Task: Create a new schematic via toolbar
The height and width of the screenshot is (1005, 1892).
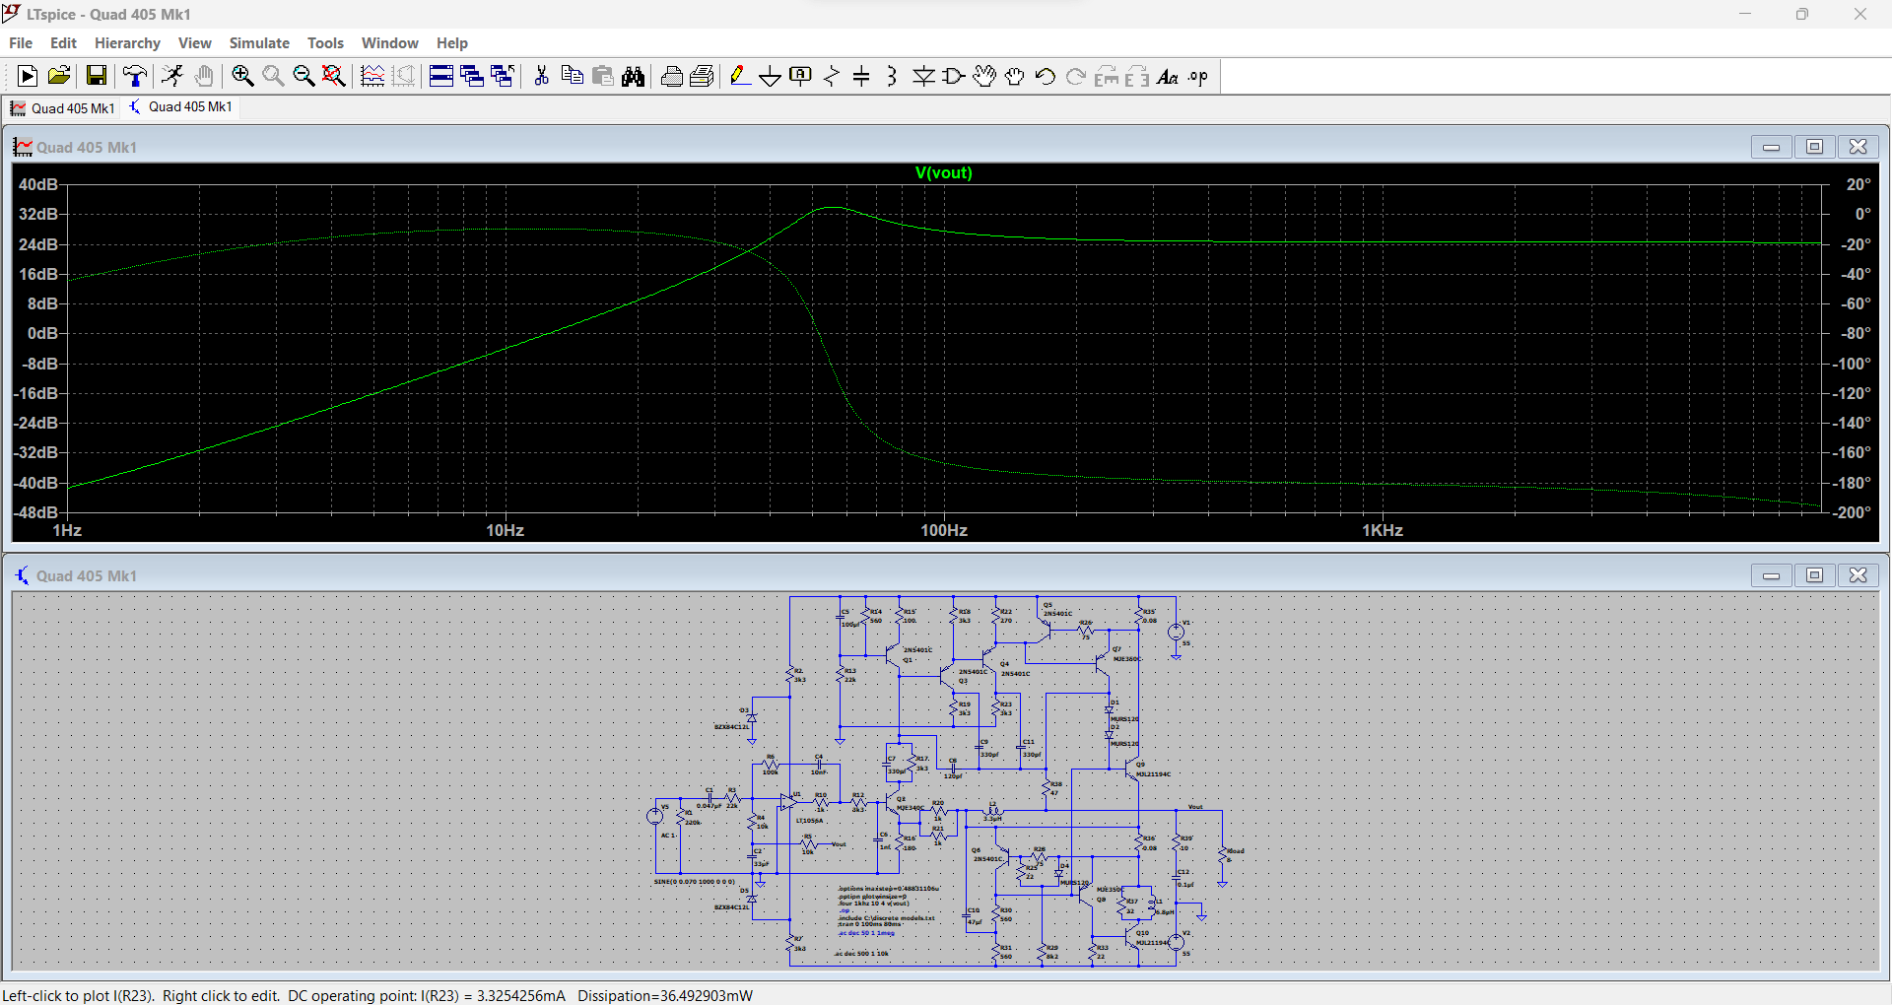Action: point(28,76)
